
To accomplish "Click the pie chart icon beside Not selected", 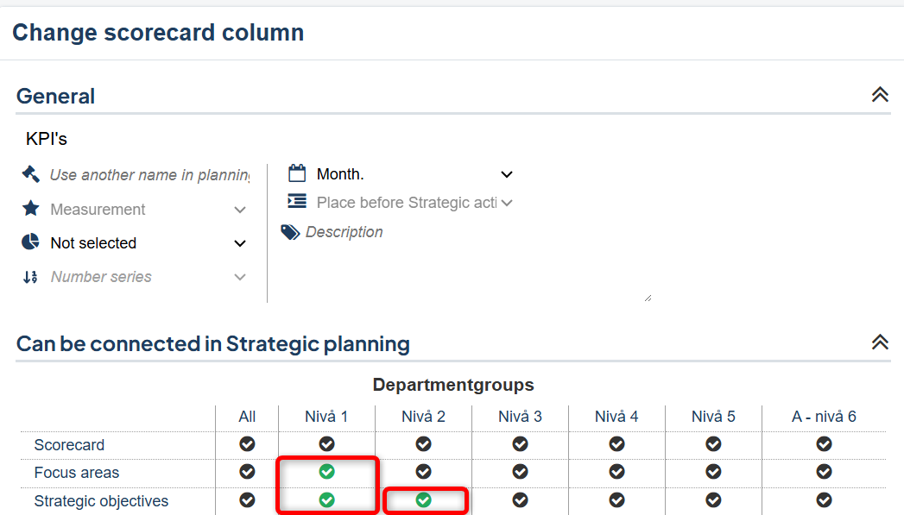I will coord(31,242).
